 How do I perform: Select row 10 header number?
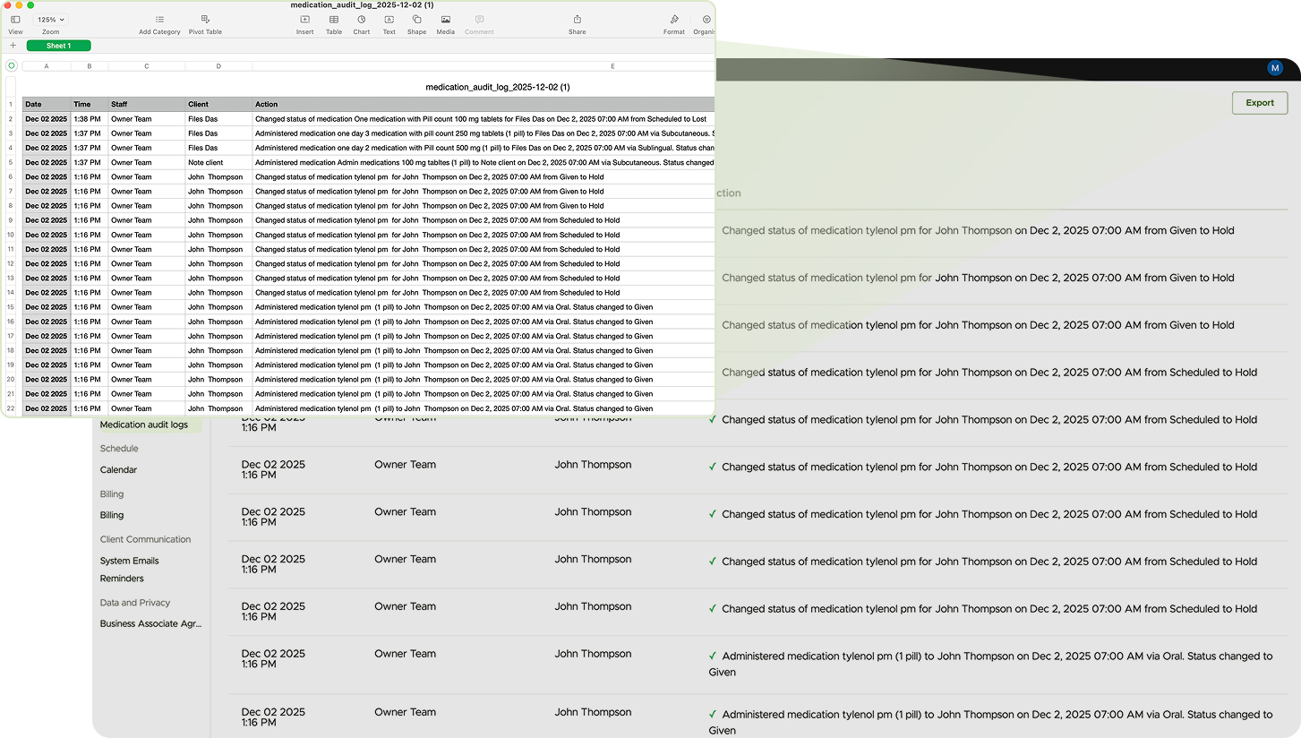11,235
